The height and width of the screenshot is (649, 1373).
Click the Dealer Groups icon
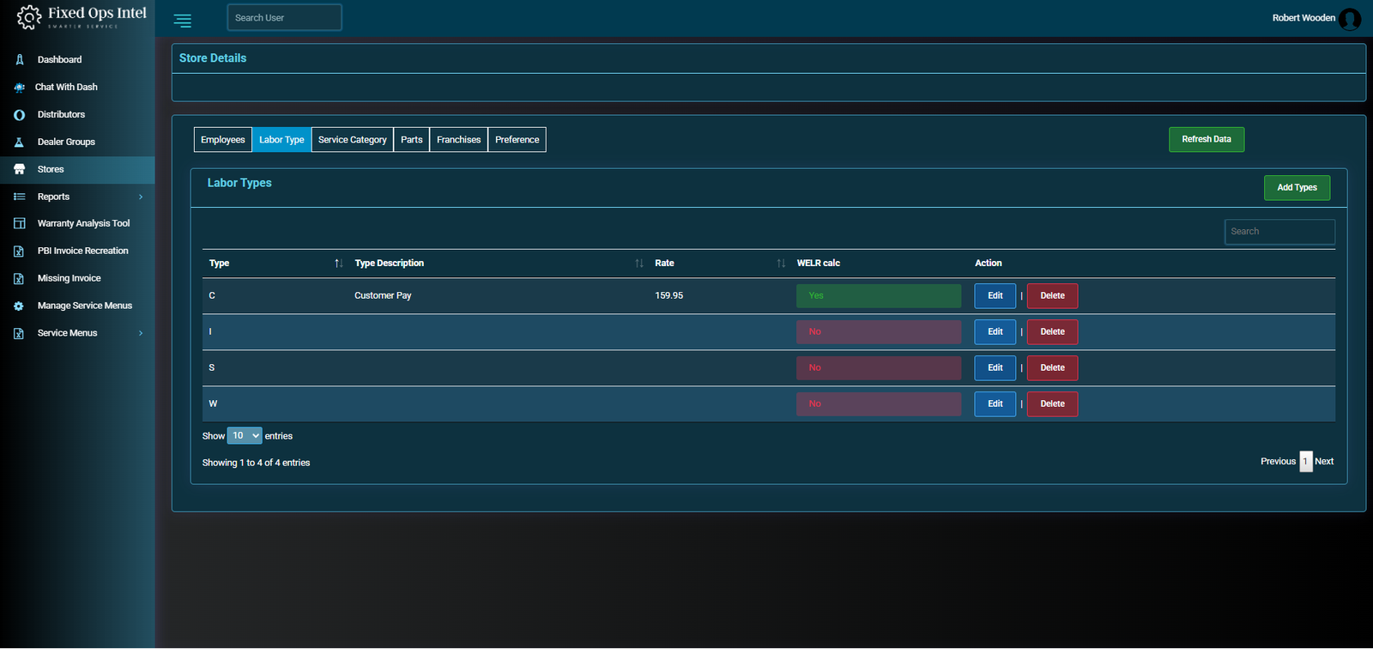coord(20,143)
